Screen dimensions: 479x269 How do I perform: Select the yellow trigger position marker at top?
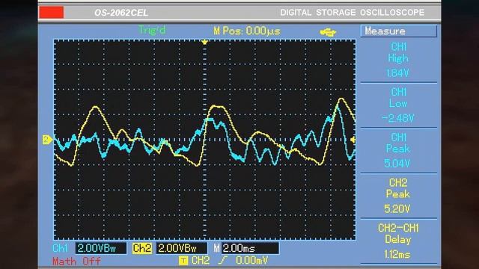[205, 42]
